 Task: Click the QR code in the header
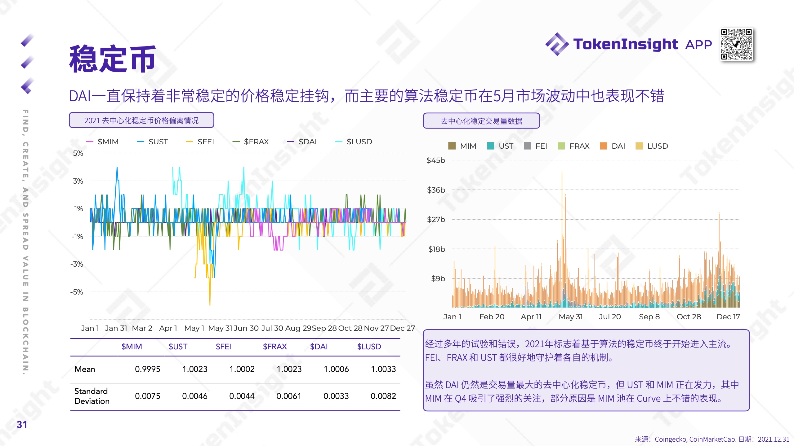[736, 44]
